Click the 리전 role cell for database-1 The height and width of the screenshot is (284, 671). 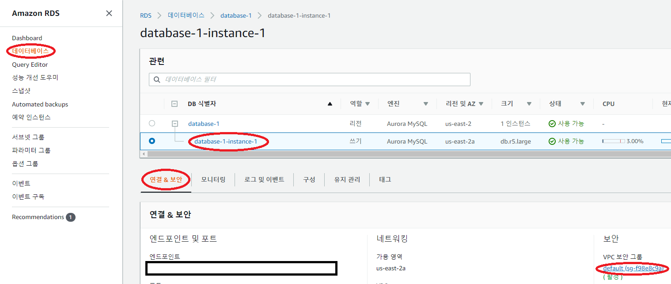[356, 124]
